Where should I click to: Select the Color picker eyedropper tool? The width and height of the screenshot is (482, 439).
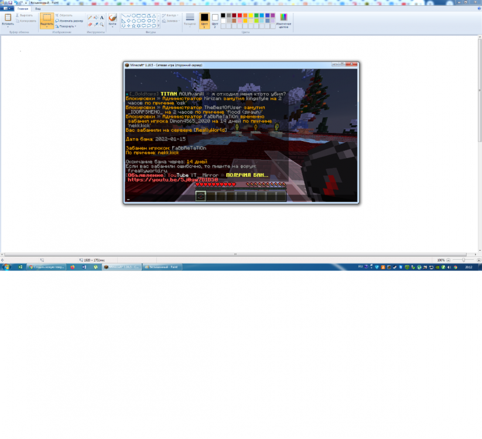coord(96,24)
